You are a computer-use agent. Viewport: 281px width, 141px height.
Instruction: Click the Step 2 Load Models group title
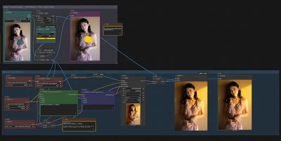point(13,72)
